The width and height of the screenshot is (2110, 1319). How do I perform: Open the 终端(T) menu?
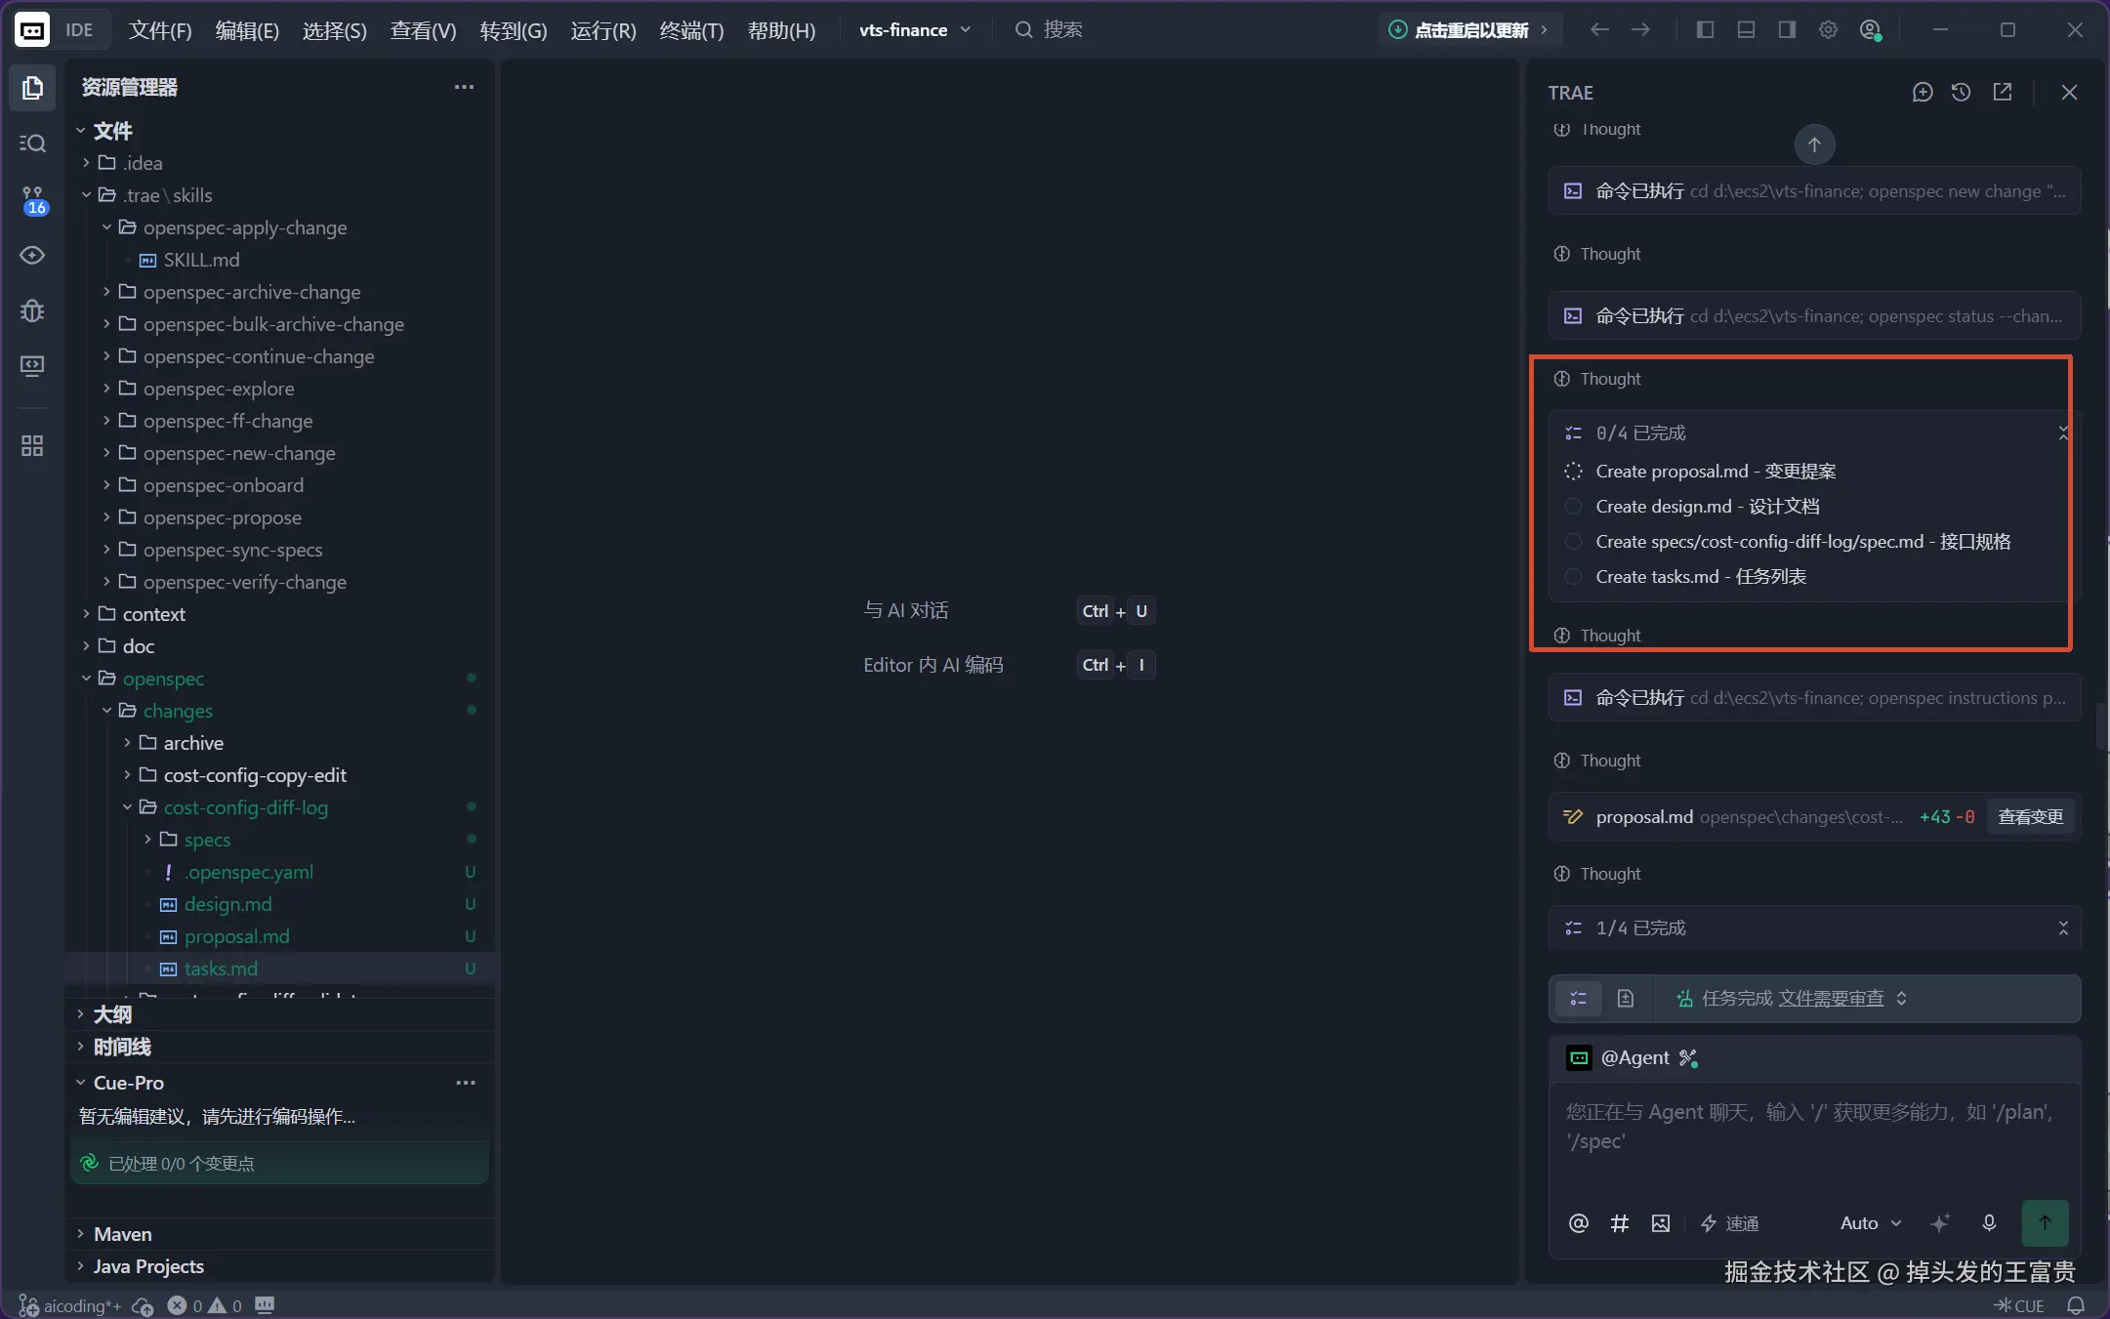pyautogui.click(x=691, y=30)
